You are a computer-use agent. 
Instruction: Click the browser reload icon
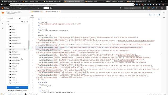(x=7, y=5)
